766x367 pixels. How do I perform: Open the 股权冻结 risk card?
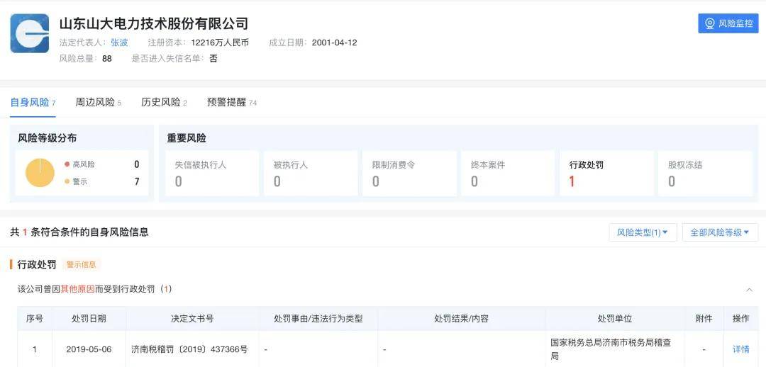coord(706,174)
